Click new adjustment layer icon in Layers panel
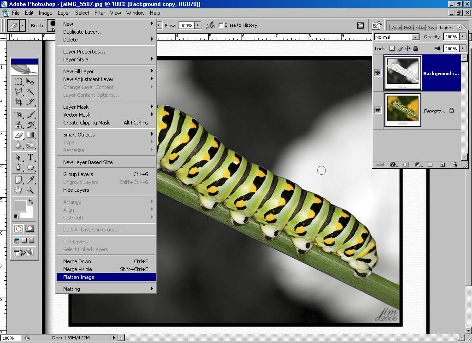The height and width of the screenshot is (343, 472). click(418, 165)
